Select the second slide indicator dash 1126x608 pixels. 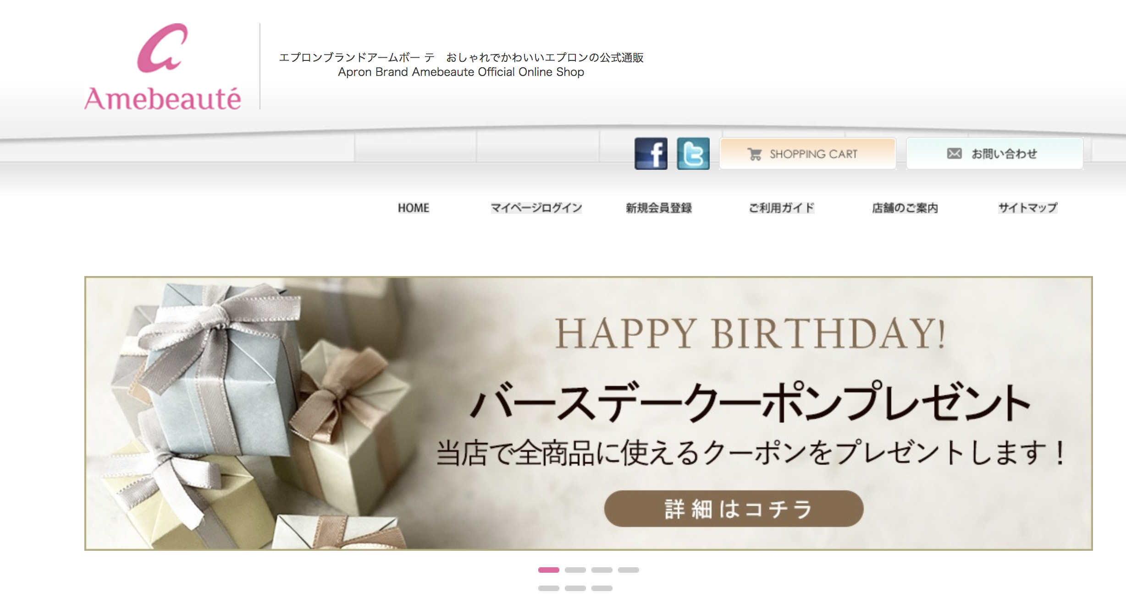coord(575,570)
